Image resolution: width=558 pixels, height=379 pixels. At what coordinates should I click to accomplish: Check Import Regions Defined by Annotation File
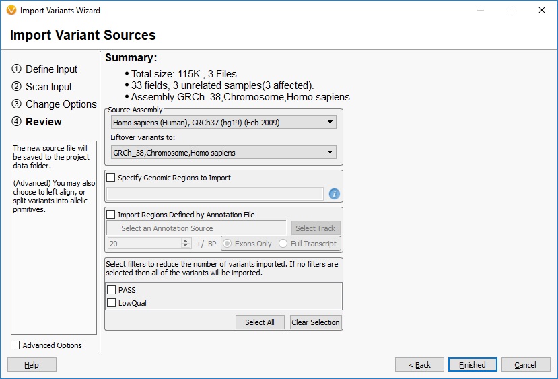(x=111, y=214)
